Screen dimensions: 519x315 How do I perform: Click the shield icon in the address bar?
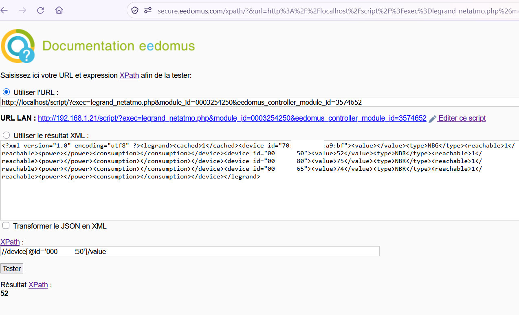click(135, 11)
